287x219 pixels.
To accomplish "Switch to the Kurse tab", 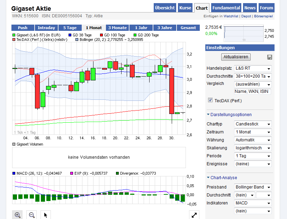I will 185,8.
